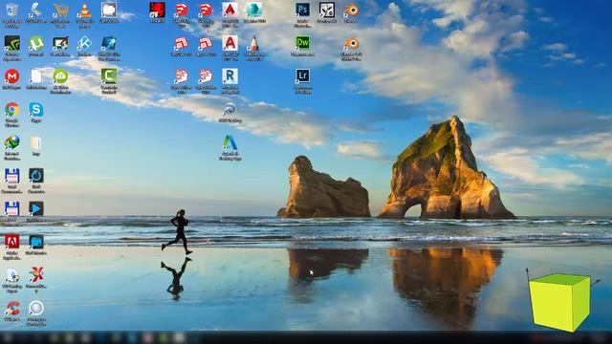Open the Kodi desktop shortcut
This screenshot has width=612, height=344.
84,43
